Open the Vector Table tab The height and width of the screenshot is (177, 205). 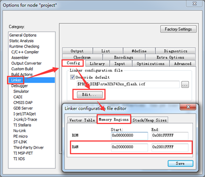(82, 120)
